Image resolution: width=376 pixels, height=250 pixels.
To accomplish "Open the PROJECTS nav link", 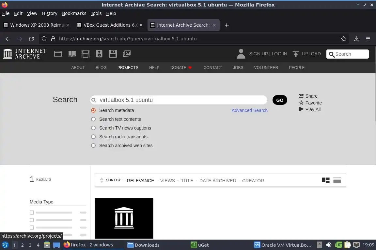I will tap(128, 68).
